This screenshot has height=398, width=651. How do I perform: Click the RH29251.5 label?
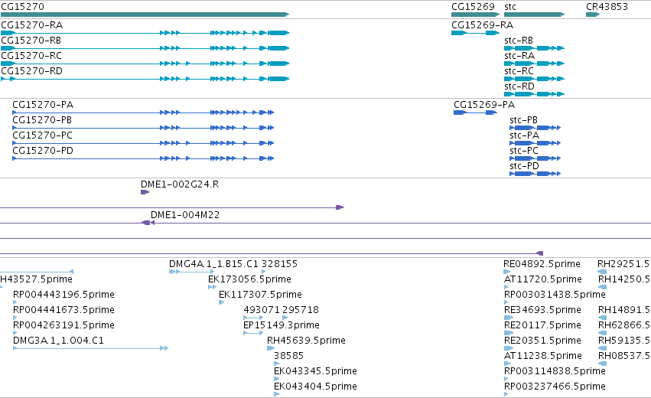624,264
